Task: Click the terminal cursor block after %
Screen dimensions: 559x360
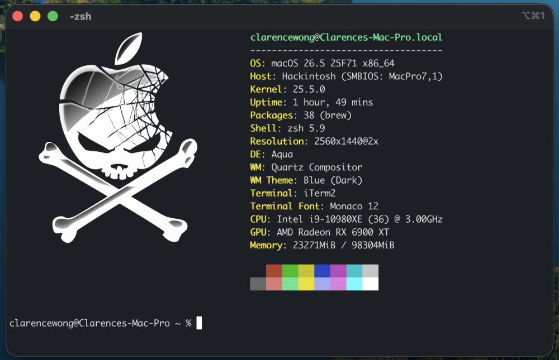Action: [200, 323]
